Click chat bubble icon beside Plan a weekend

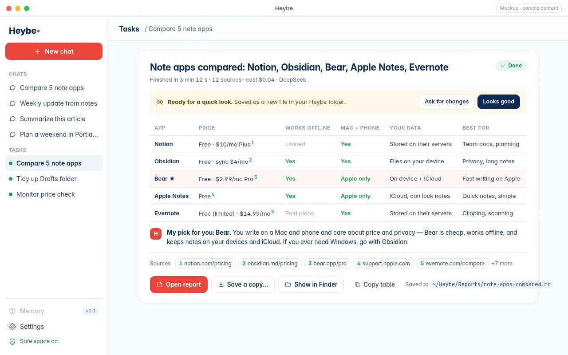point(12,134)
